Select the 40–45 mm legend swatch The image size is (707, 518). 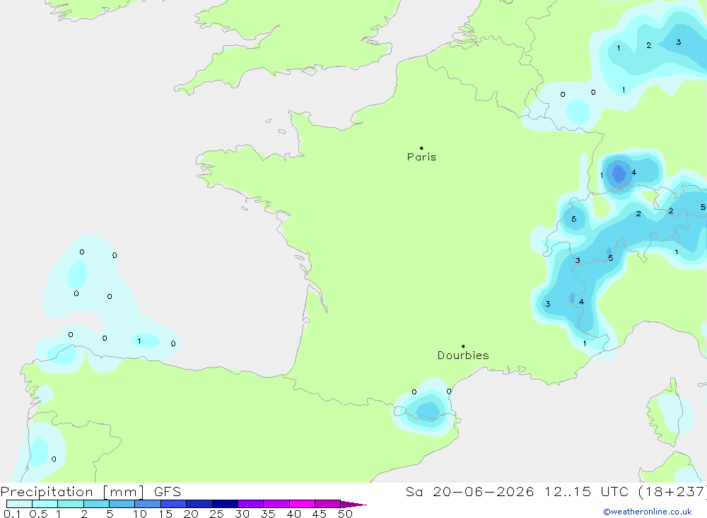[x=302, y=504]
